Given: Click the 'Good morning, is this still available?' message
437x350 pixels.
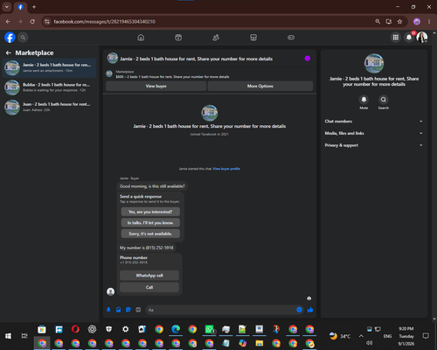Looking at the screenshot, I should 152,186.
